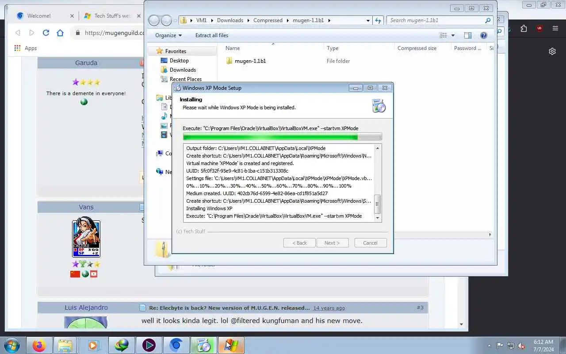Screen dimensions: 566x354
Task: Select Favorites in Explorer sidebar
Action: 176,51
